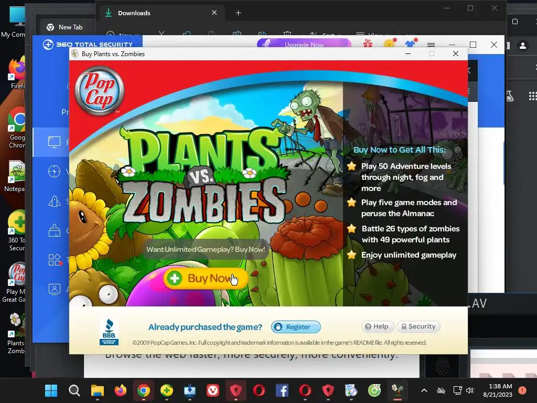
Task: Click the 'Buy Now to Get All This:' heading
Action: (x=400, y=150)
